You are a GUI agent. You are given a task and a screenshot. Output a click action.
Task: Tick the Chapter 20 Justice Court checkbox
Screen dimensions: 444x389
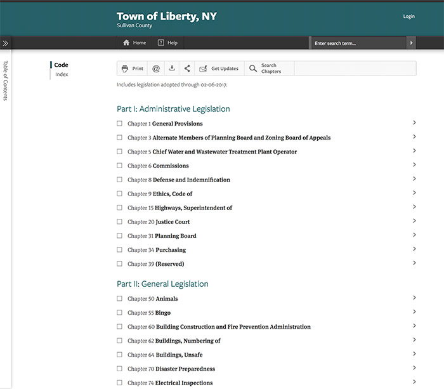[x=119, y=222]
